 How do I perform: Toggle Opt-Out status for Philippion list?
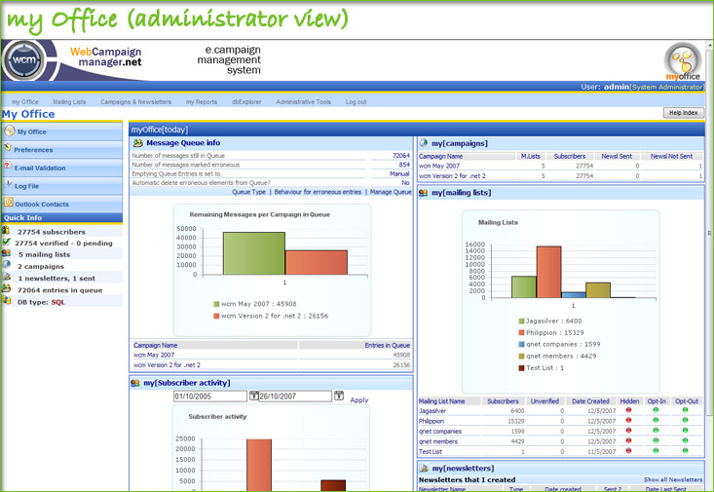[x=686, y=420]
